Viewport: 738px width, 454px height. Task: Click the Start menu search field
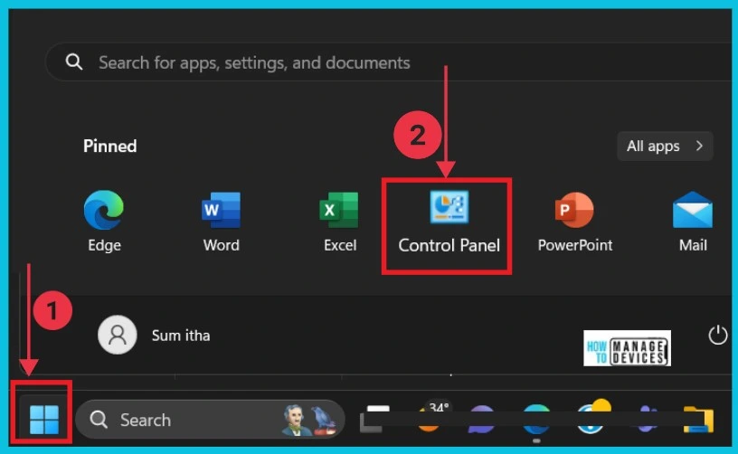tap(391, 62)
